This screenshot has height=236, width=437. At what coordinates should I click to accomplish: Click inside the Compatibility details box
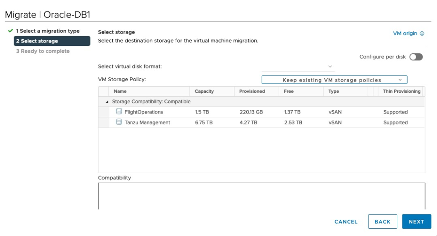tap(261, 196)
